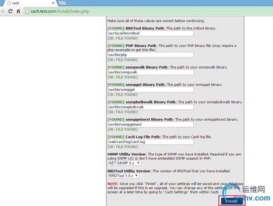Open a new browser tab
This screenshot has width=273, height=206.
[62, 3]
